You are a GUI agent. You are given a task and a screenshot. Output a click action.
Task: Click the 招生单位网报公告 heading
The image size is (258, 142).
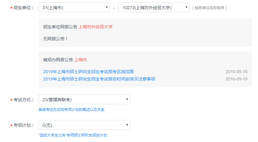(60, 27)
